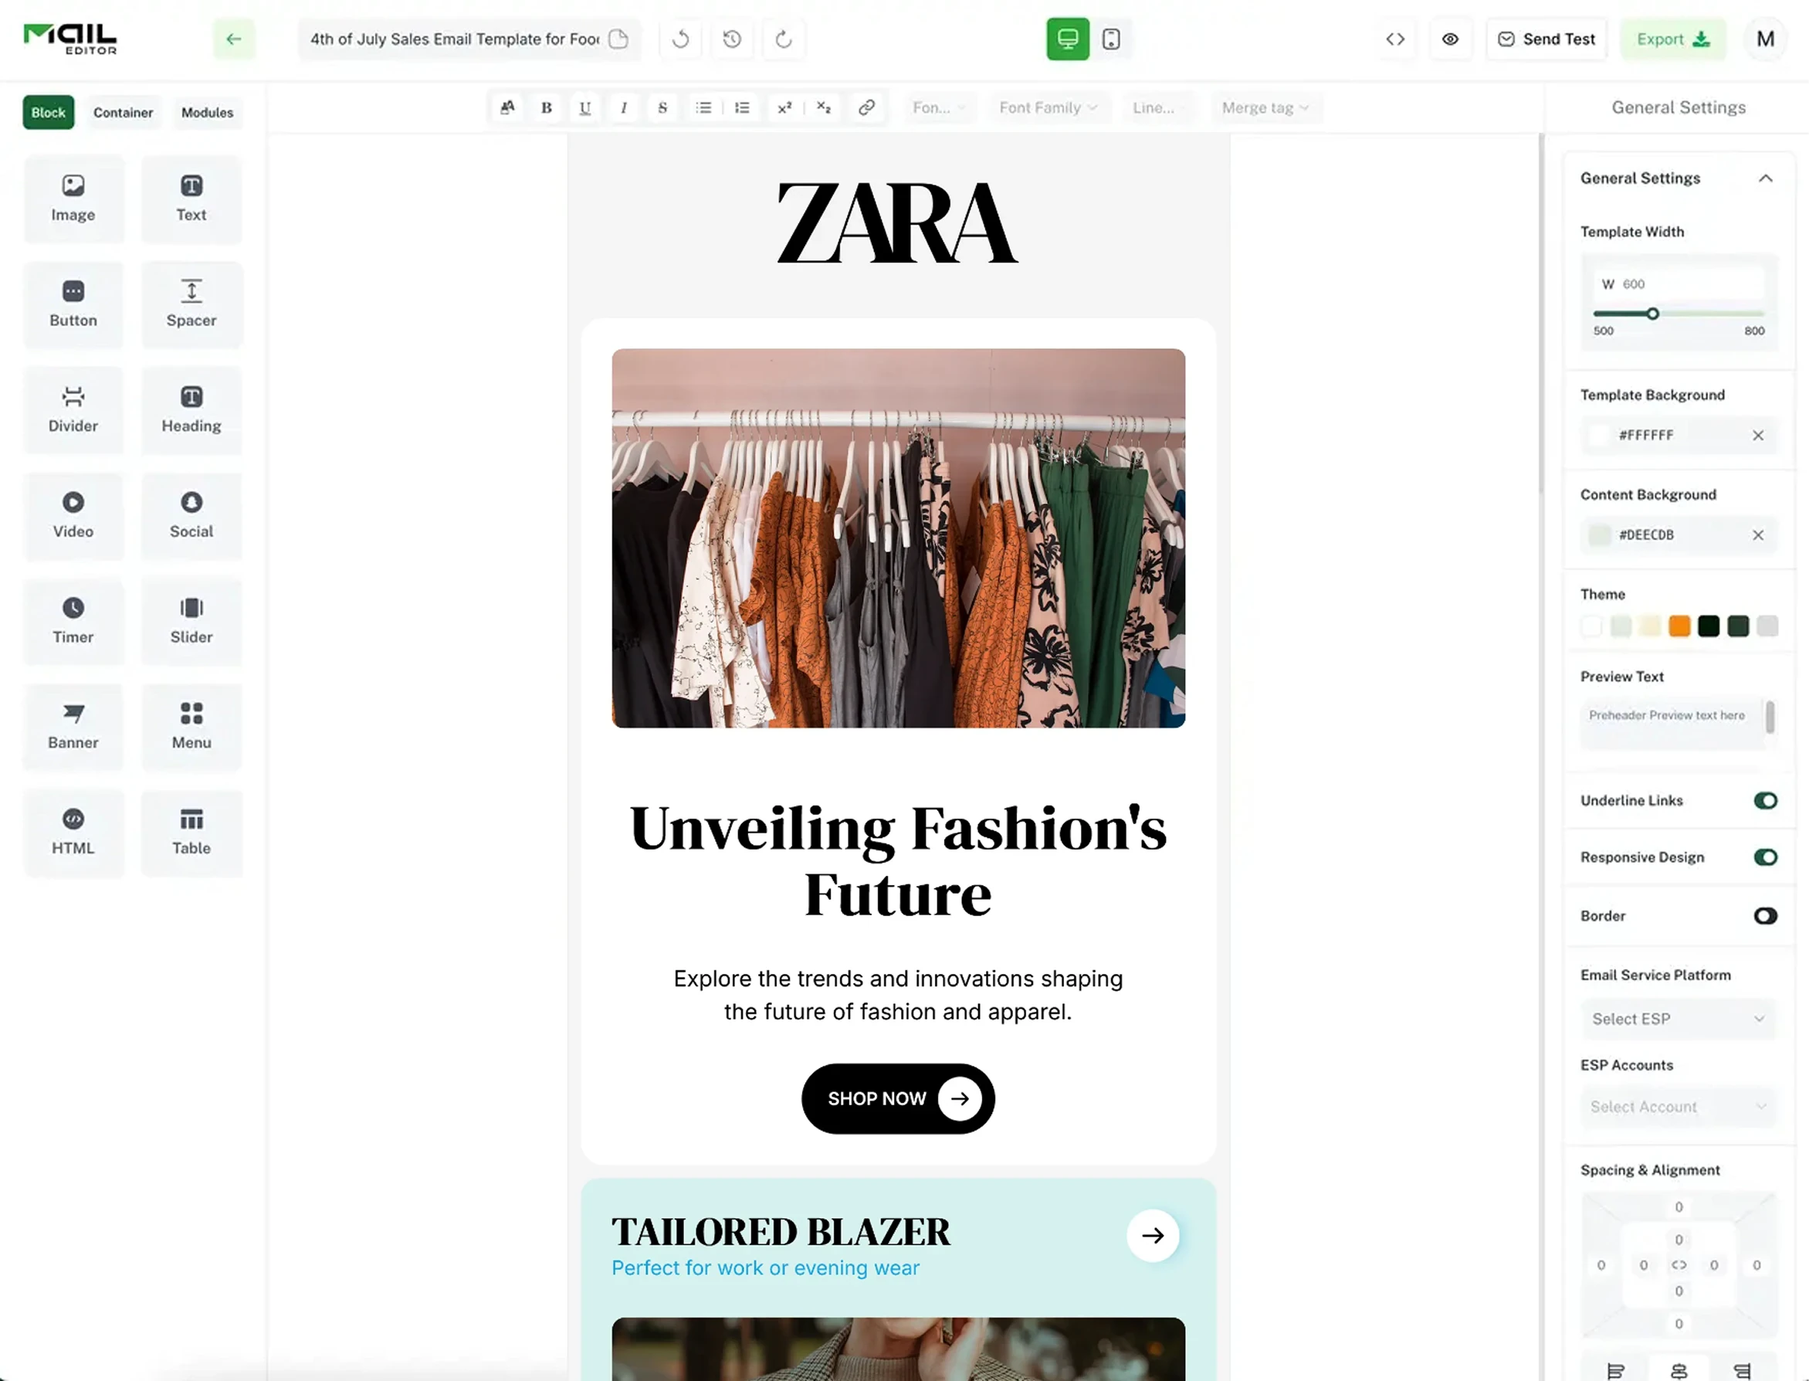Select the black theme swatch

(x=1709, y=626)
